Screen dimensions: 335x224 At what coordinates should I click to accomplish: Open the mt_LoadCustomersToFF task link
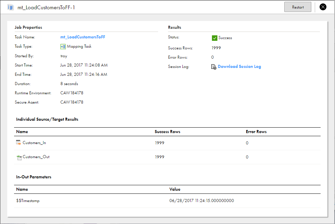[x=83, y=37]
